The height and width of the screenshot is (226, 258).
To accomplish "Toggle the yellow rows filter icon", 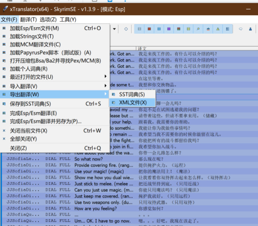I will (x=188, y=29).
